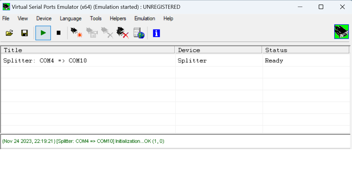
Task: Open the Emulation menu
Action: click(145, 18)
